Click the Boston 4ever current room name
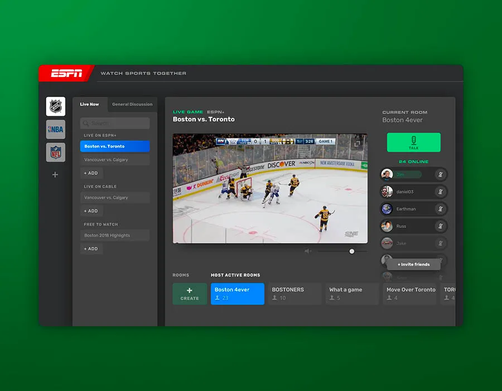Viewport: 502px width, 391px height. pyautogui.click(x=402, y=120)
